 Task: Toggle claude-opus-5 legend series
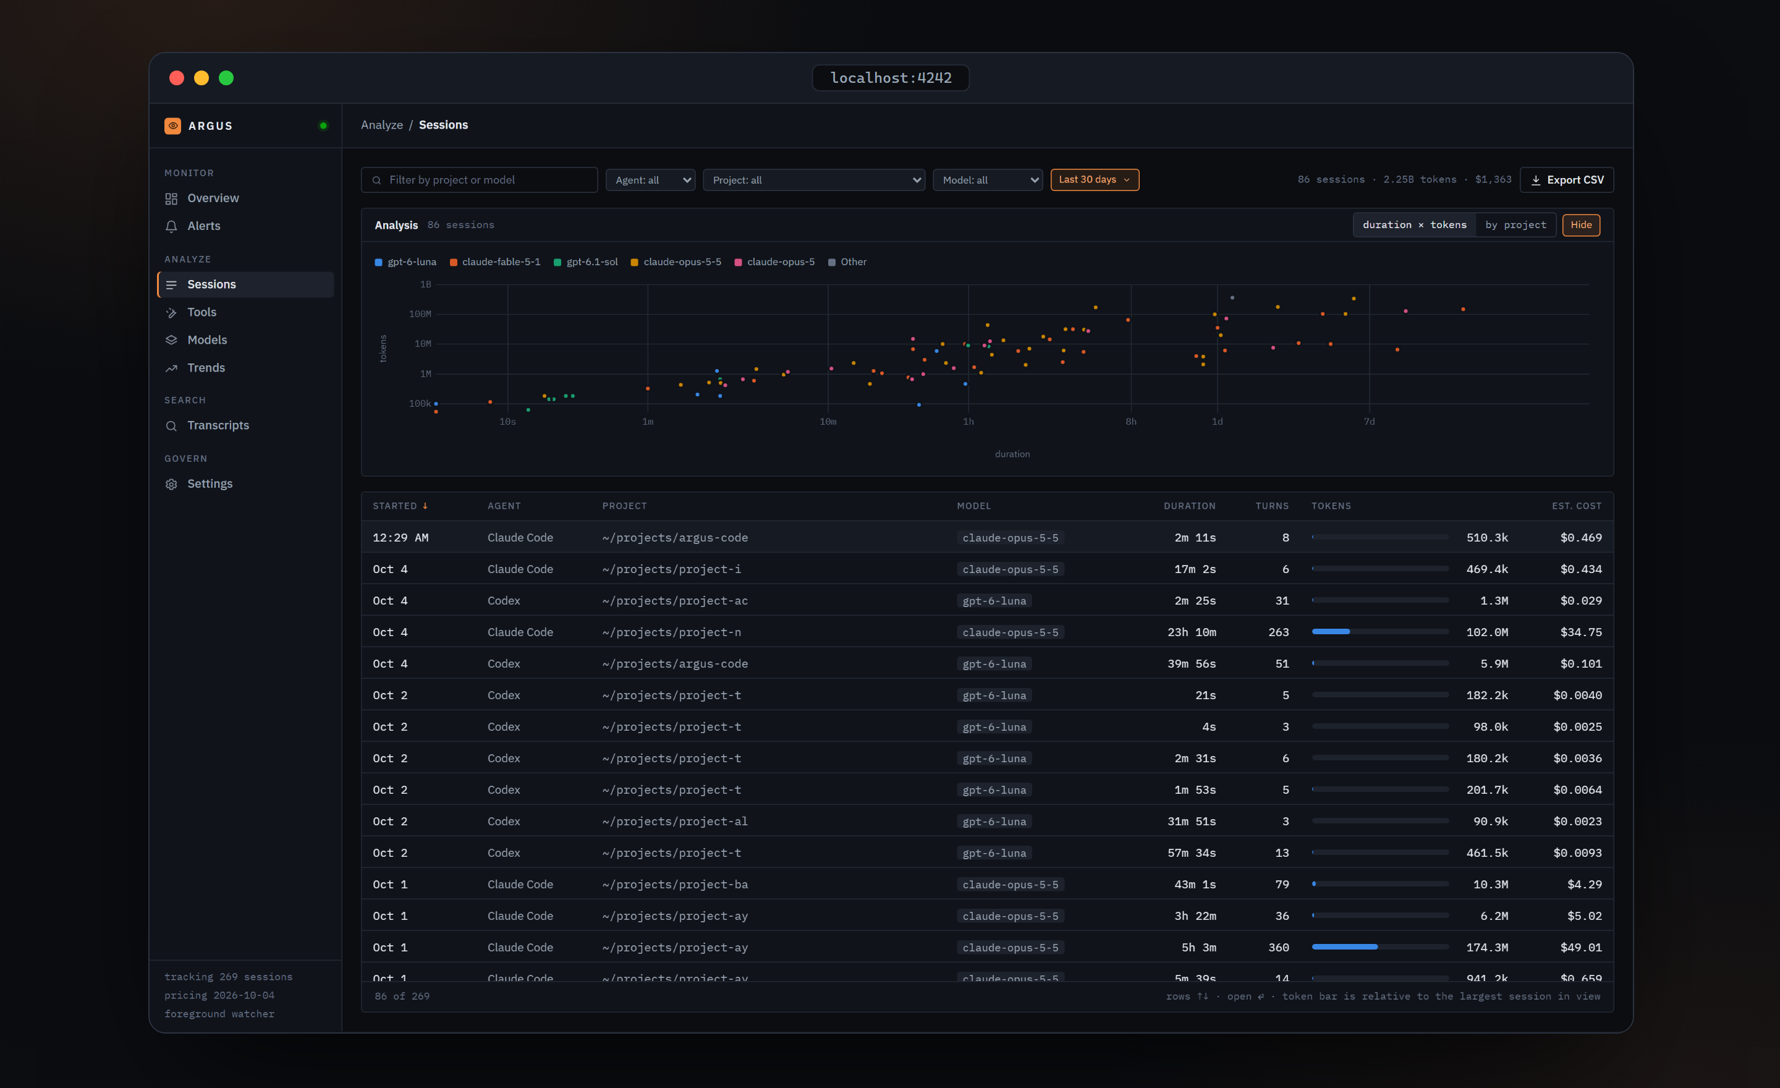(x=774, y=262)
